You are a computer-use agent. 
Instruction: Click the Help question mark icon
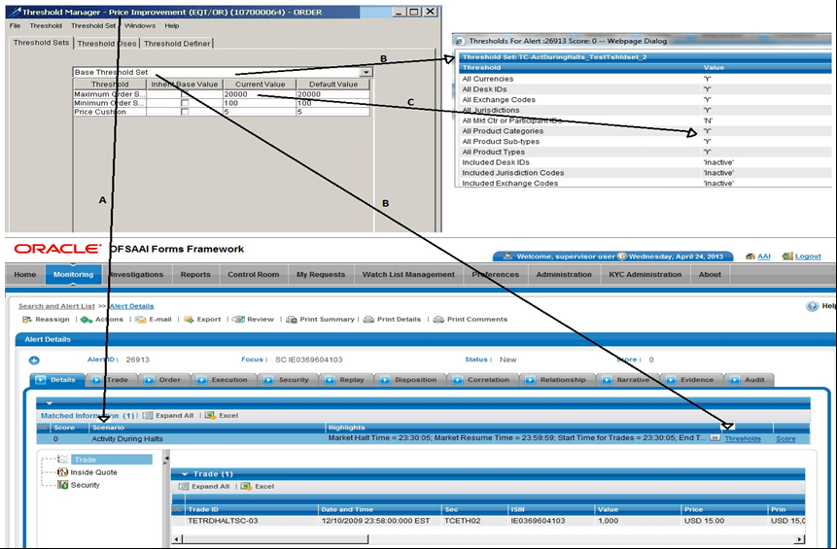tap(813, 306)
